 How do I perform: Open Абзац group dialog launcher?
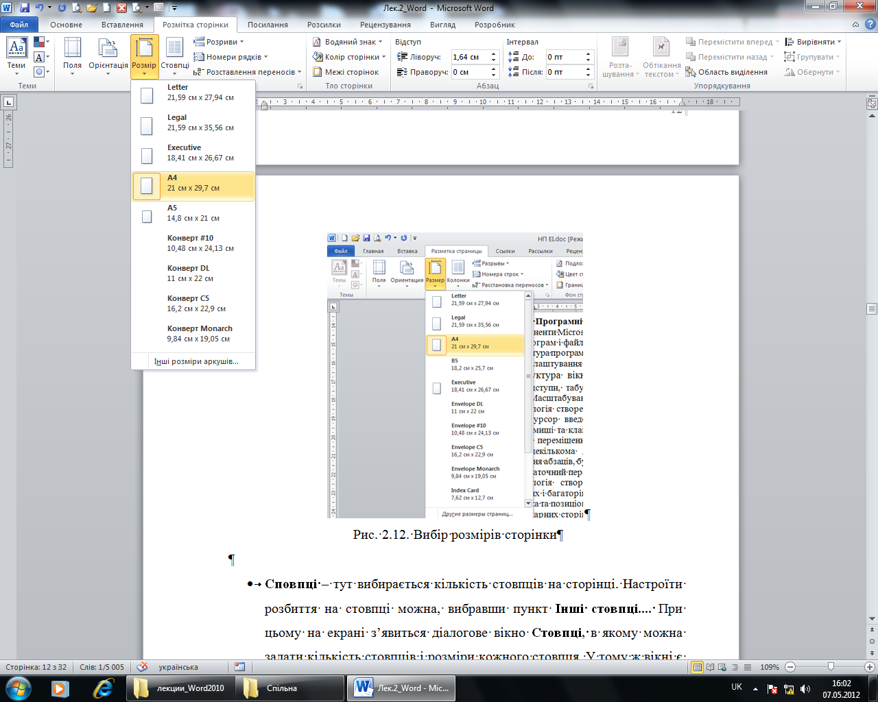[591, 86]
